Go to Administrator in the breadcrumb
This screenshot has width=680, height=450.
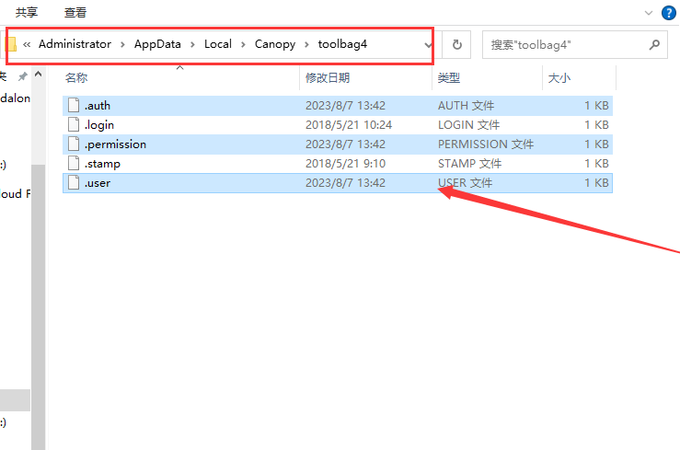pyautogui.click(x=75, y=44)
